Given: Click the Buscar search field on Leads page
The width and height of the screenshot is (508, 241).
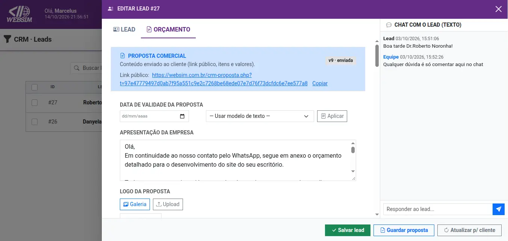Looking at the screenshot, I should 86,68.
